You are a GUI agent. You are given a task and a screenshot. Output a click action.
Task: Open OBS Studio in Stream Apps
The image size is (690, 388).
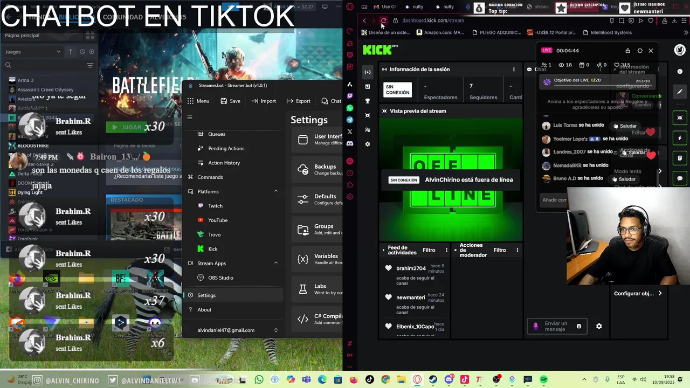(x=220, y=278)
